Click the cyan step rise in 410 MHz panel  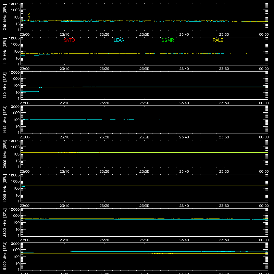pyautogui.click(x=39, y=55)
